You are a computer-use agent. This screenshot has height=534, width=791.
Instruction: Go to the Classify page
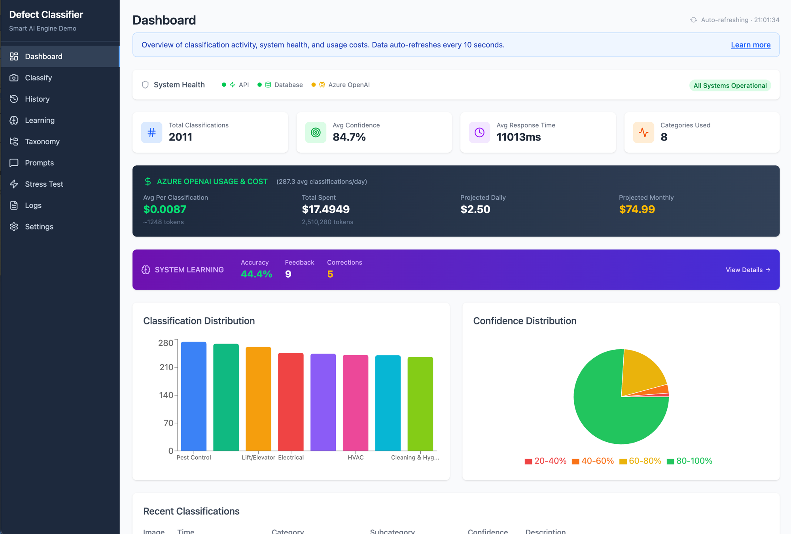coord(60,78)
